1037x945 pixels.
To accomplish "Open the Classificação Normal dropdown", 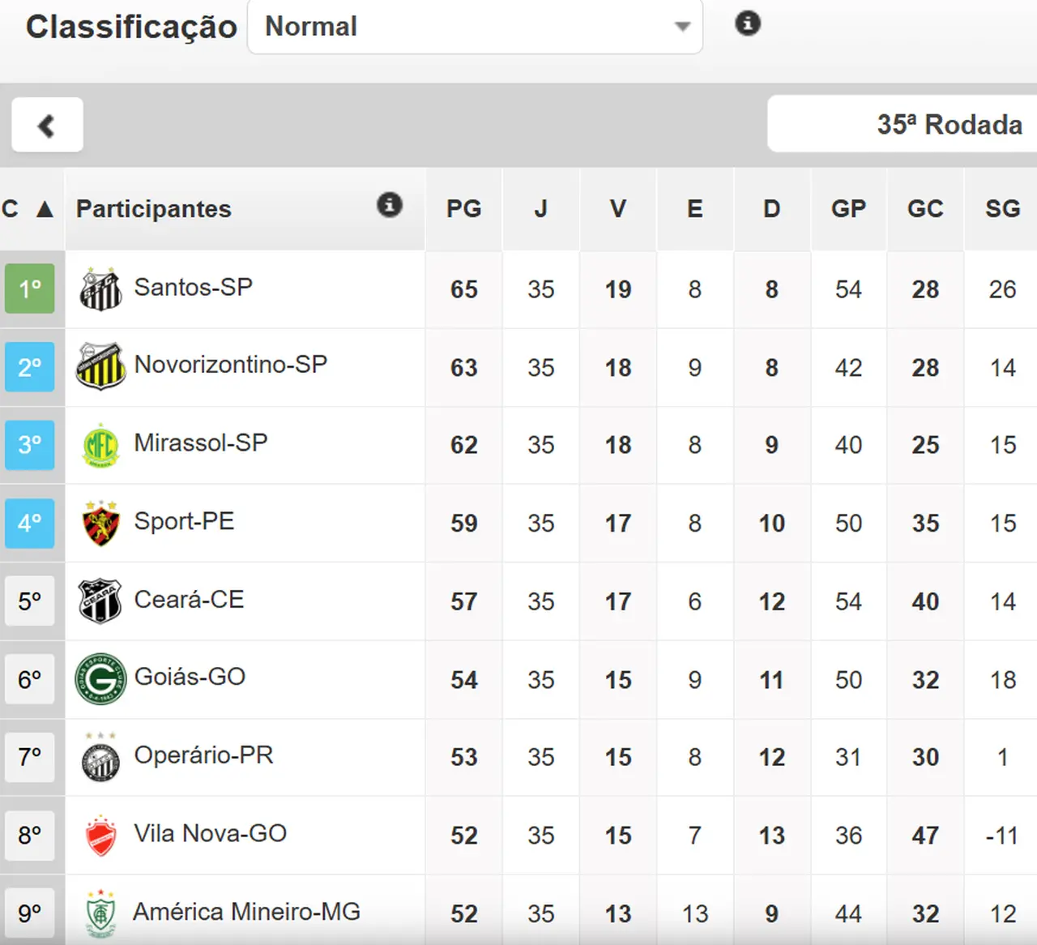I will click(475, 27).
